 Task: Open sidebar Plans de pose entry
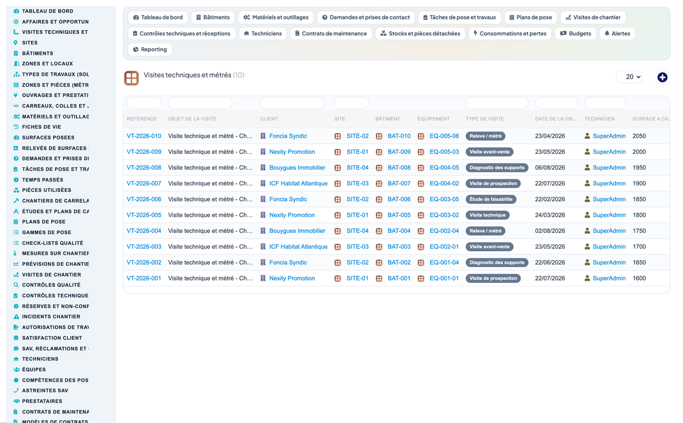coord(44,221)
